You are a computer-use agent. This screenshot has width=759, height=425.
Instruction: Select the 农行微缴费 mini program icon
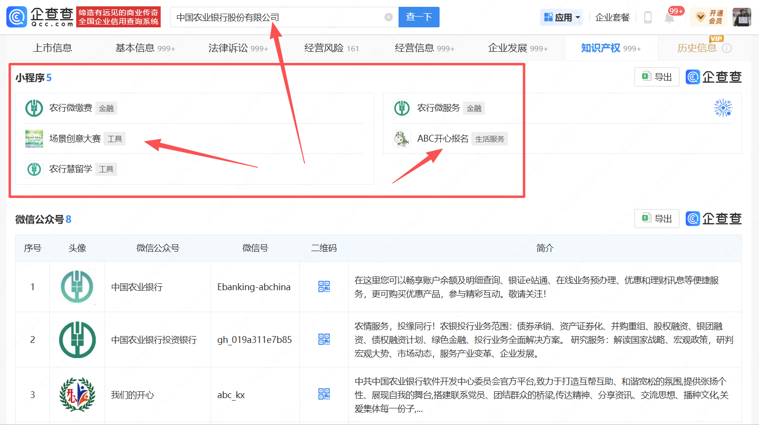[34, 108]
